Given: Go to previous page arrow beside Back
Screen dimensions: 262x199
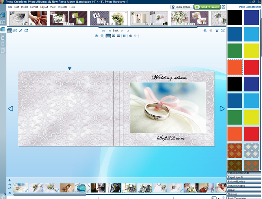Looking at the screenshot, I should coord(110,31).
